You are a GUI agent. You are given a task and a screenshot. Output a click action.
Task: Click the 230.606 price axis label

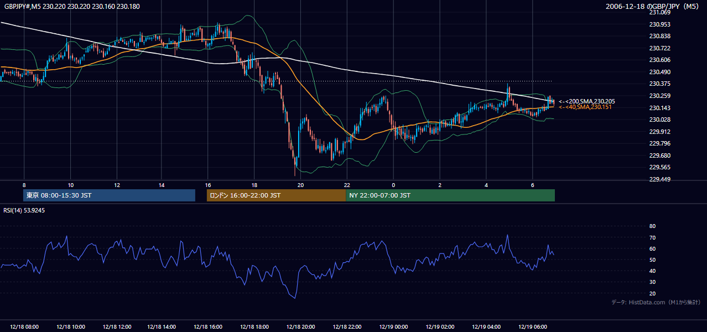pos(660,60)
